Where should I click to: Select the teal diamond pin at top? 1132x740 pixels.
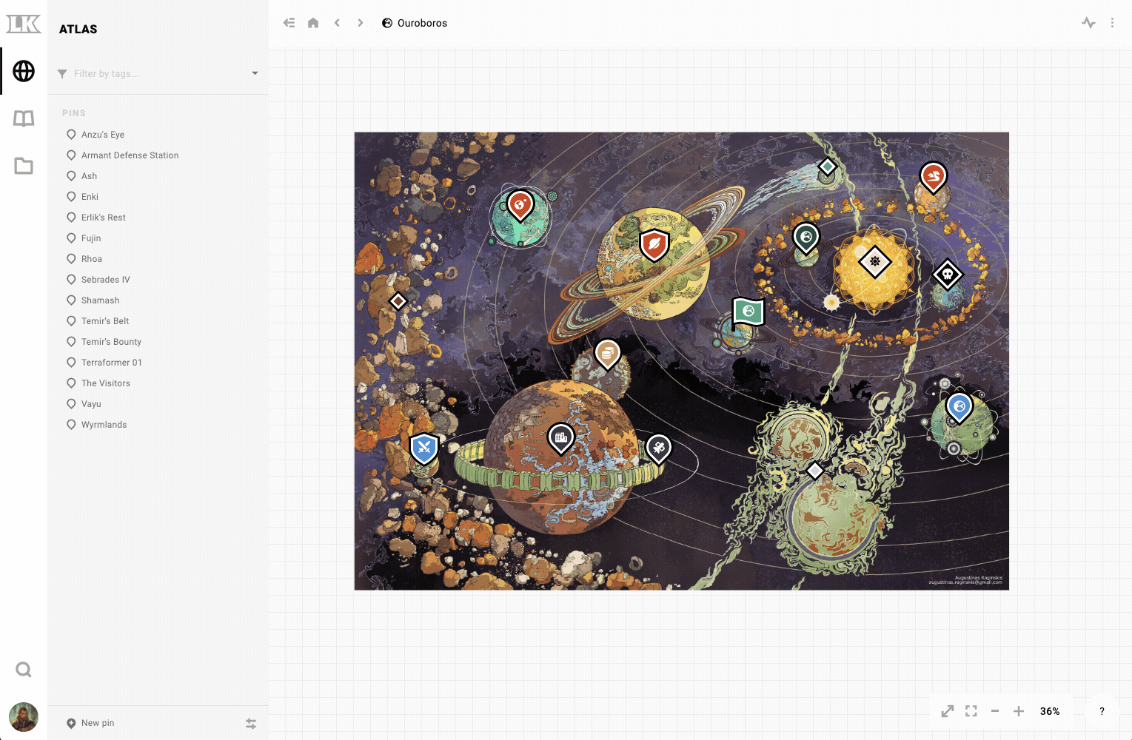tap(828, 167)
